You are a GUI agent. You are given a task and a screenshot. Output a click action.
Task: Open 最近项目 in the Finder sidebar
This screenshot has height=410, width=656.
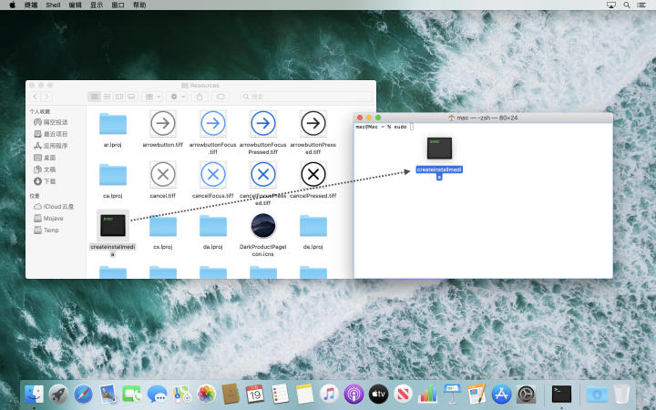tap(51, 134)
